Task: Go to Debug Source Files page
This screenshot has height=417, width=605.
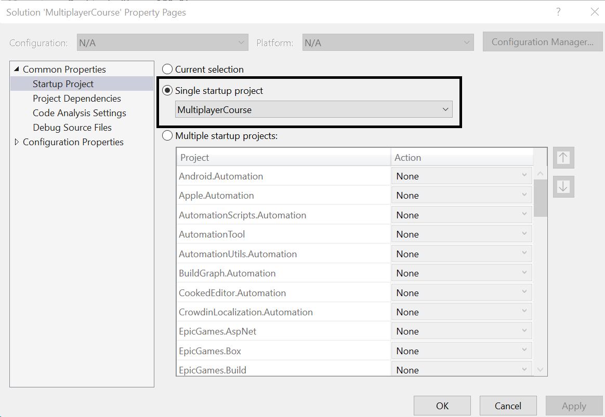Action: tap(72, 128)
